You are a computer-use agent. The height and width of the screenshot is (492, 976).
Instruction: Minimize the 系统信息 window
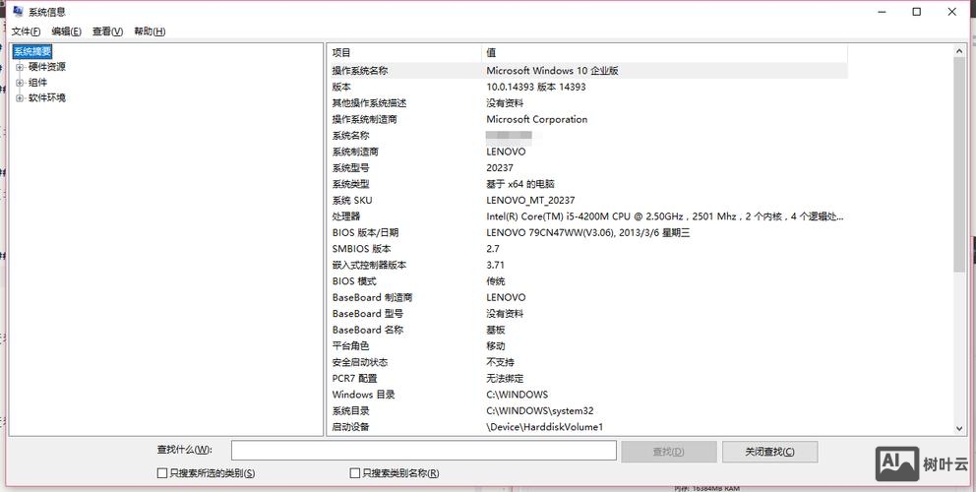(882, 12)
